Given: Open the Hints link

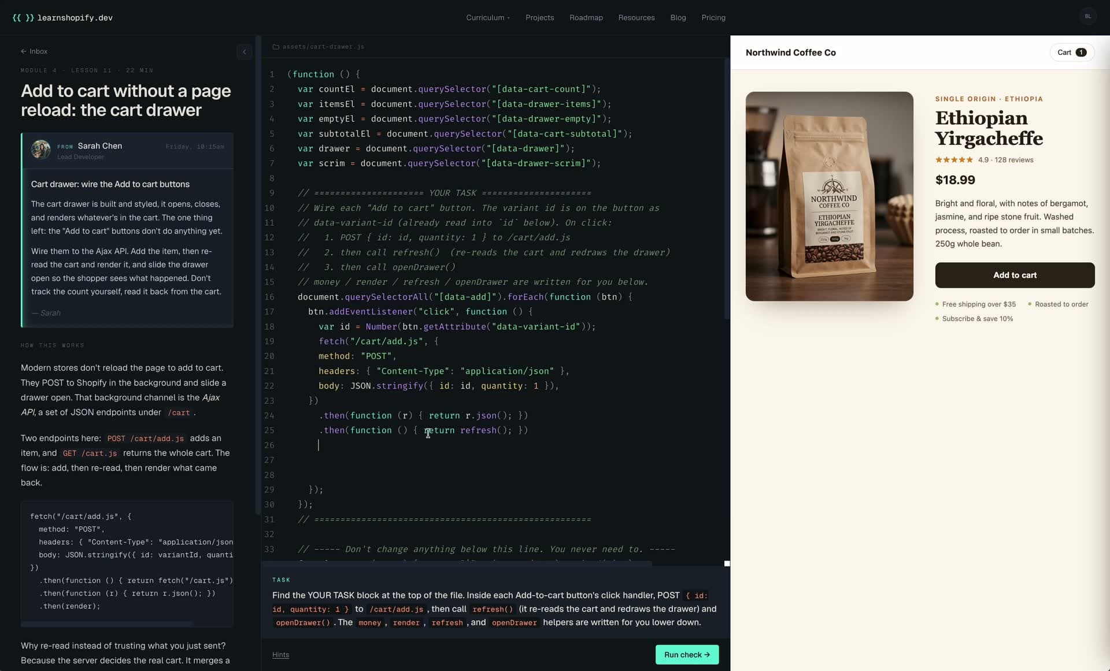Looking at the screenshot, I should tap(280, 654).
